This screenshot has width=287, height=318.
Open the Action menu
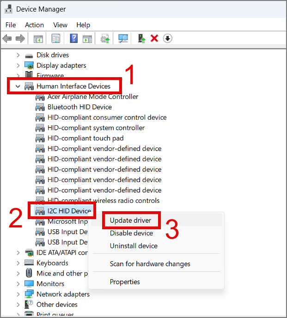[34, 25]
